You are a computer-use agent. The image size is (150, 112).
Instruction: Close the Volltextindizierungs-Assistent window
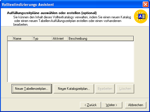145,5
